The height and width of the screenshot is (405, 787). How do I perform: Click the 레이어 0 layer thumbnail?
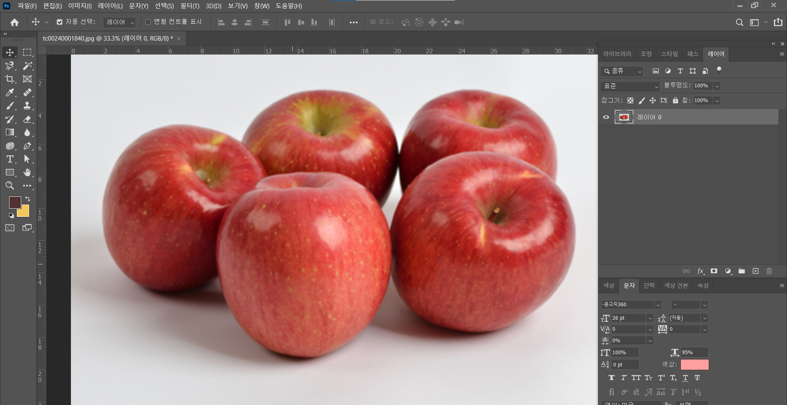coord(624,117)
